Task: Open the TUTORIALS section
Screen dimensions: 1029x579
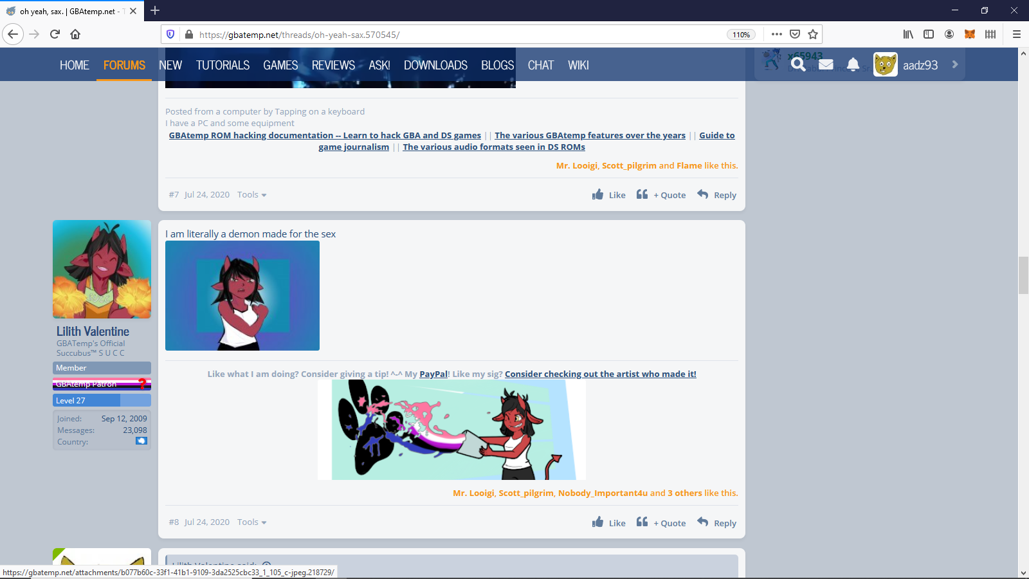Action: click(223, 65)
